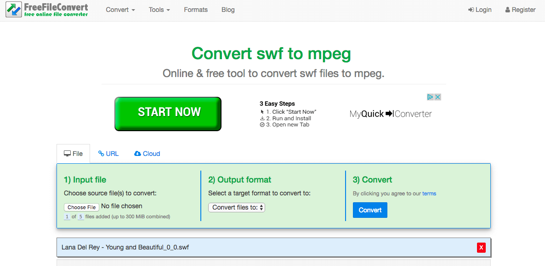Open the 'Convert files to:' dropdown
Screen dimensions: 545x266
237,207
